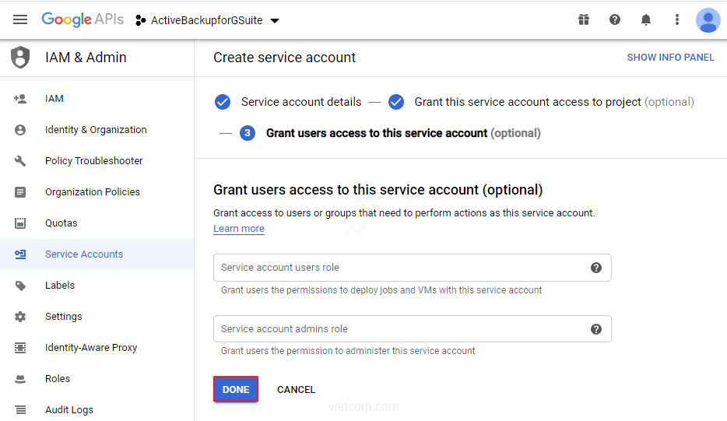This screenshot has height=421, width=727.
Task: Open Policy Troubleshooter from sidebar
Action: tap(93, 161)
